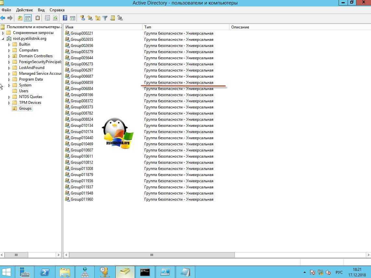Select group Group006859 in the list
This screenshot has height=278, width=371.
(x=82, y=83)
